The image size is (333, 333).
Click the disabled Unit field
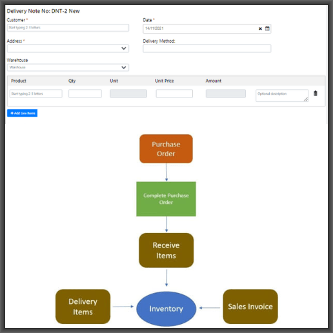(128, 94)
